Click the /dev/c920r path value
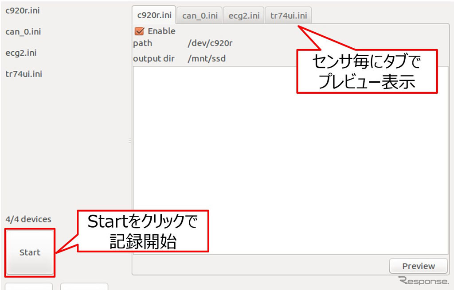This screenshot has width=454, height=290. pos(210,43)
